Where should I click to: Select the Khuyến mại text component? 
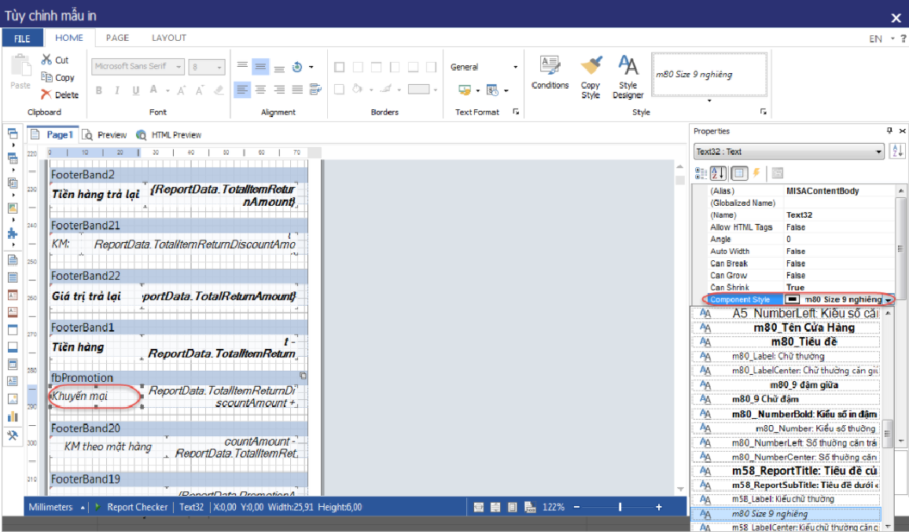pos(96,396)
